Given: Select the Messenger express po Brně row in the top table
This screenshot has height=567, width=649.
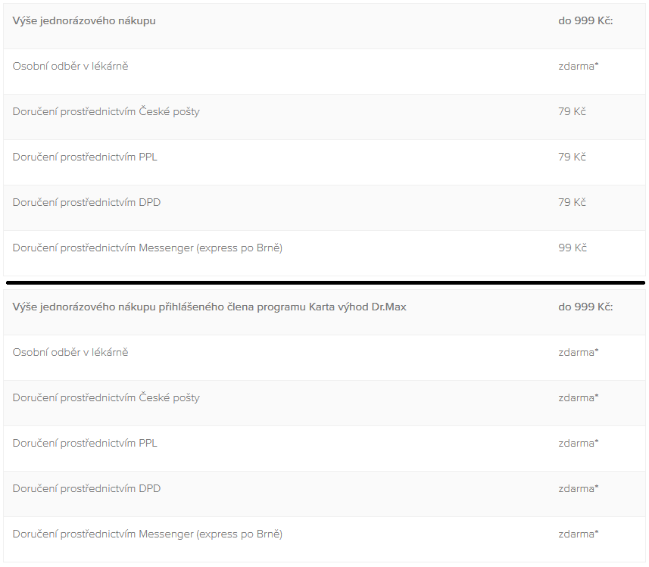Looking at the screenshot, I should [x=324, y=254].
